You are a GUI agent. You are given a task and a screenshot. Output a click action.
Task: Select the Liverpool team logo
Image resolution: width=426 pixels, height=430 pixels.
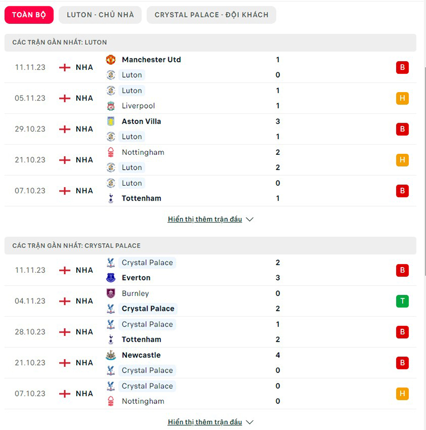click(111, 106)
